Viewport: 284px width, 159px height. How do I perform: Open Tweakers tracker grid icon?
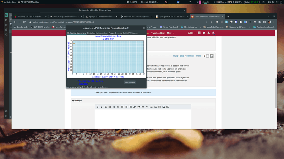(199, 33)
